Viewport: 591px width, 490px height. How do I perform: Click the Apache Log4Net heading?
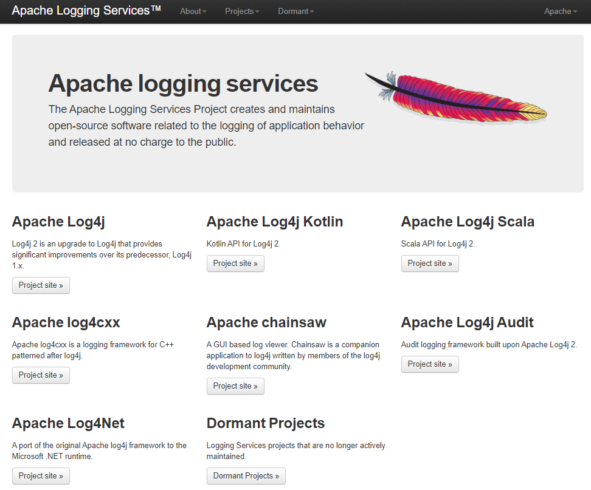coord(68,423)
